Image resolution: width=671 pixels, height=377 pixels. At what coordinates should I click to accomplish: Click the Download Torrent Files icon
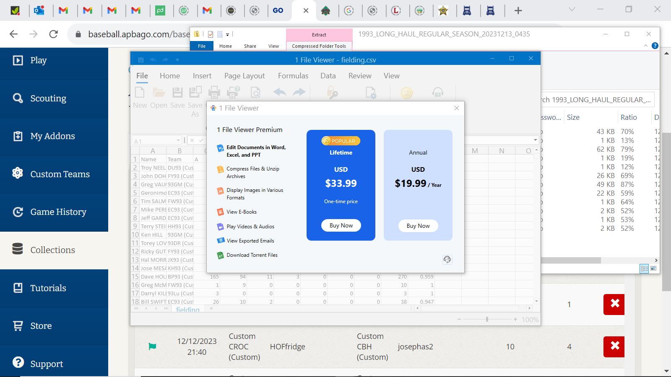point(221,255)
